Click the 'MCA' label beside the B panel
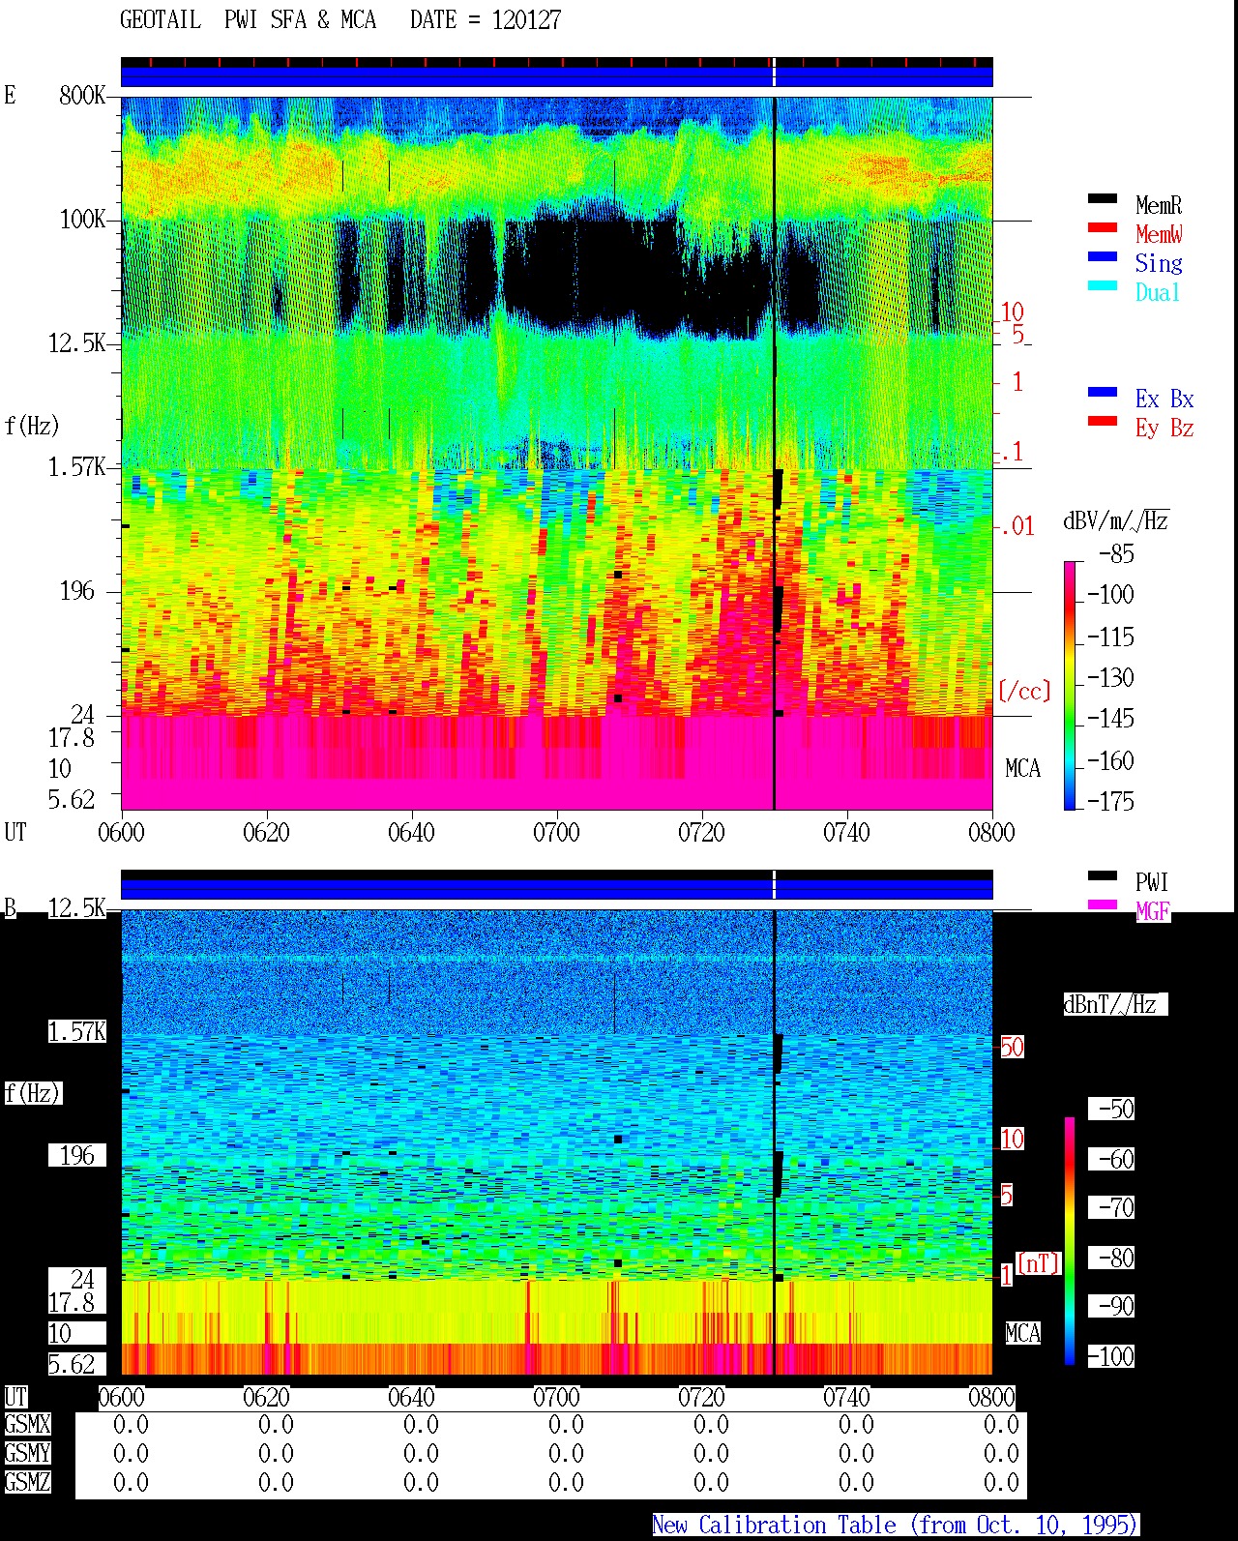 1022,1333
